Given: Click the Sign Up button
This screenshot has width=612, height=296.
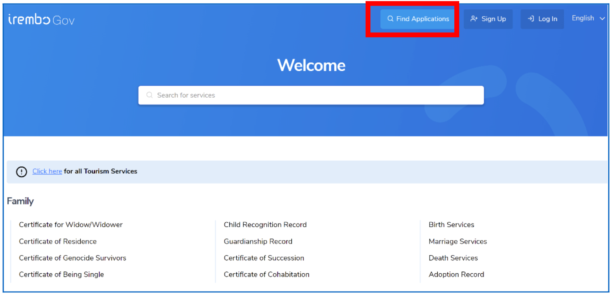Looking at the screenshot, I should tap(488, 19).
